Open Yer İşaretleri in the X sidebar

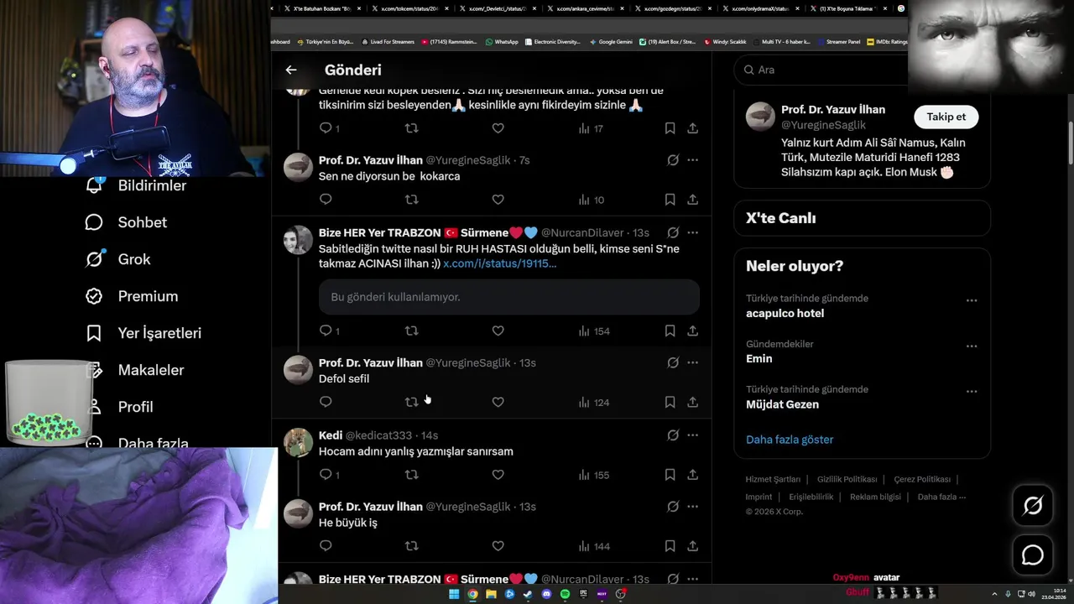point(143,333)
